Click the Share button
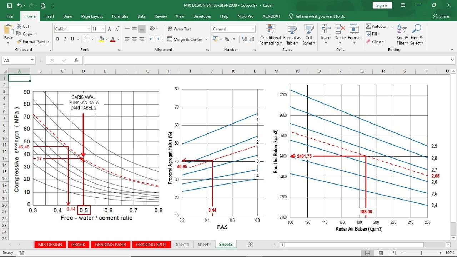The image size is (457, 257). (441, 16)
